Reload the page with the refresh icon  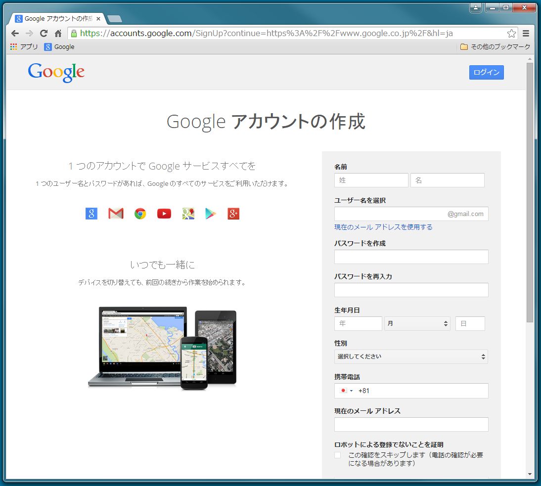44,34
